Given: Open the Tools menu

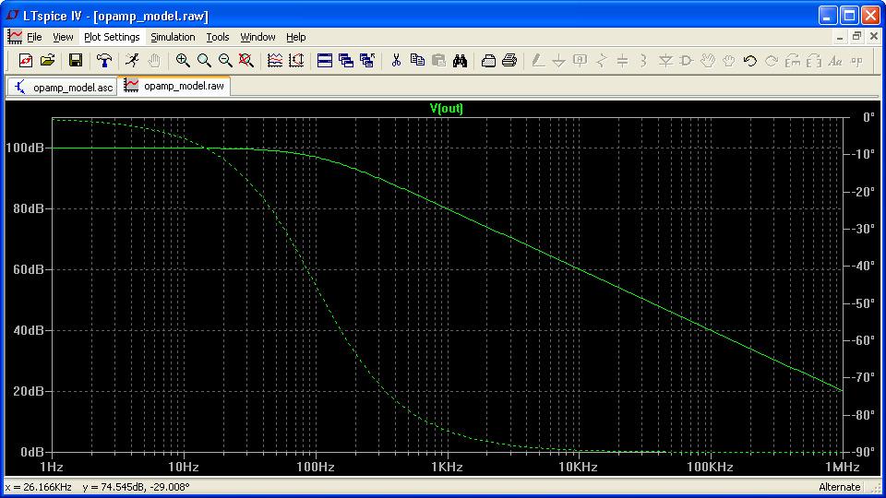Looking at the screenshot, I should point(218,37).
